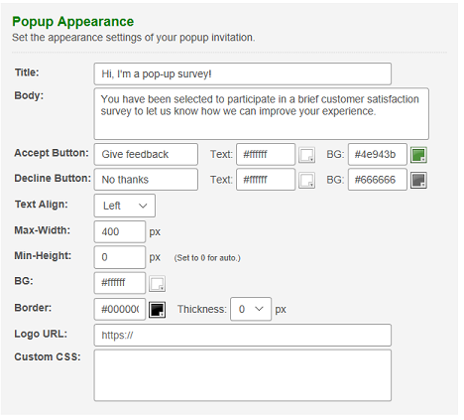
Task: Open Border black color swatch
Action: [x=157, y=310]
